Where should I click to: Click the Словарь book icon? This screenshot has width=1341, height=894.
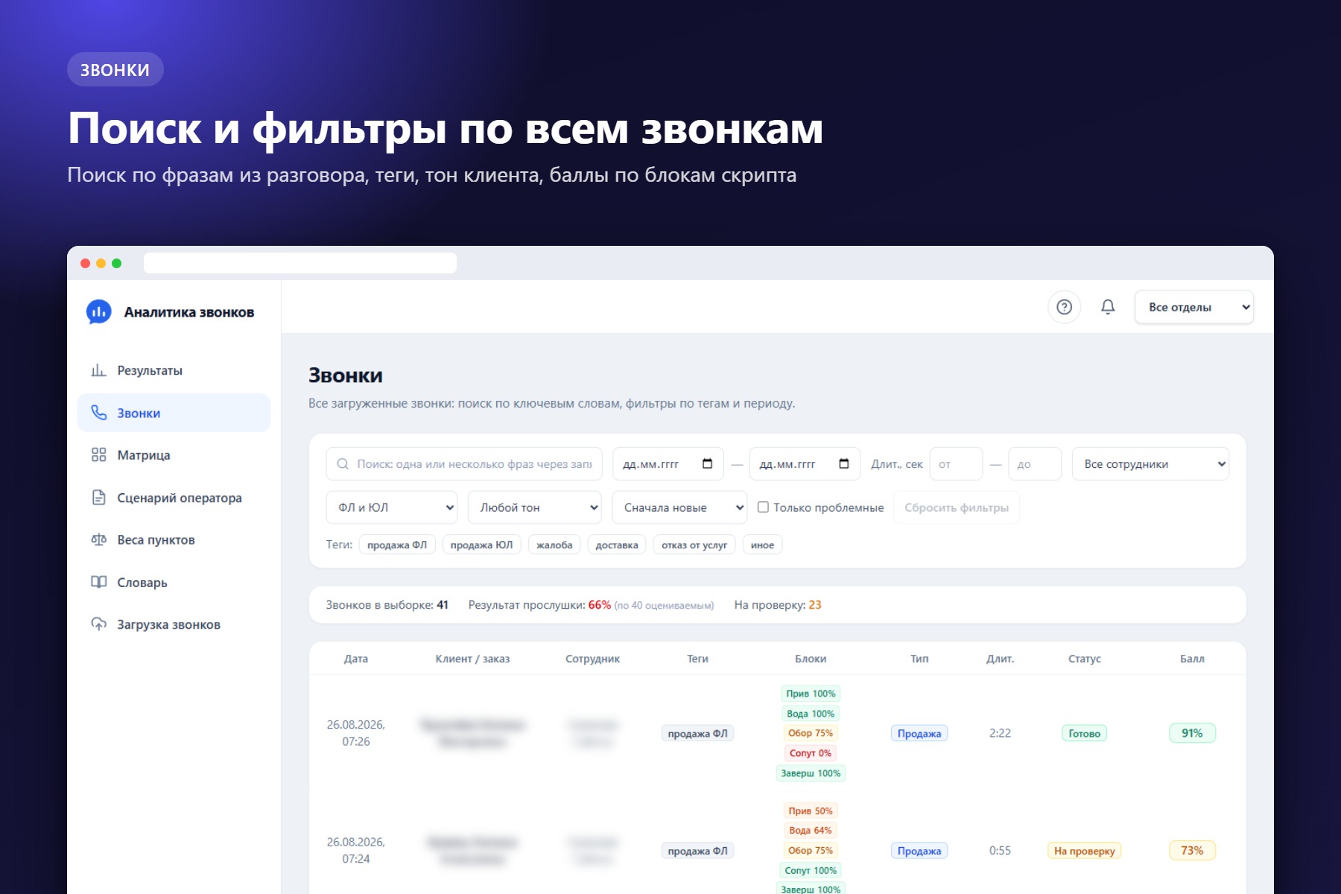[x=98, y=583]
